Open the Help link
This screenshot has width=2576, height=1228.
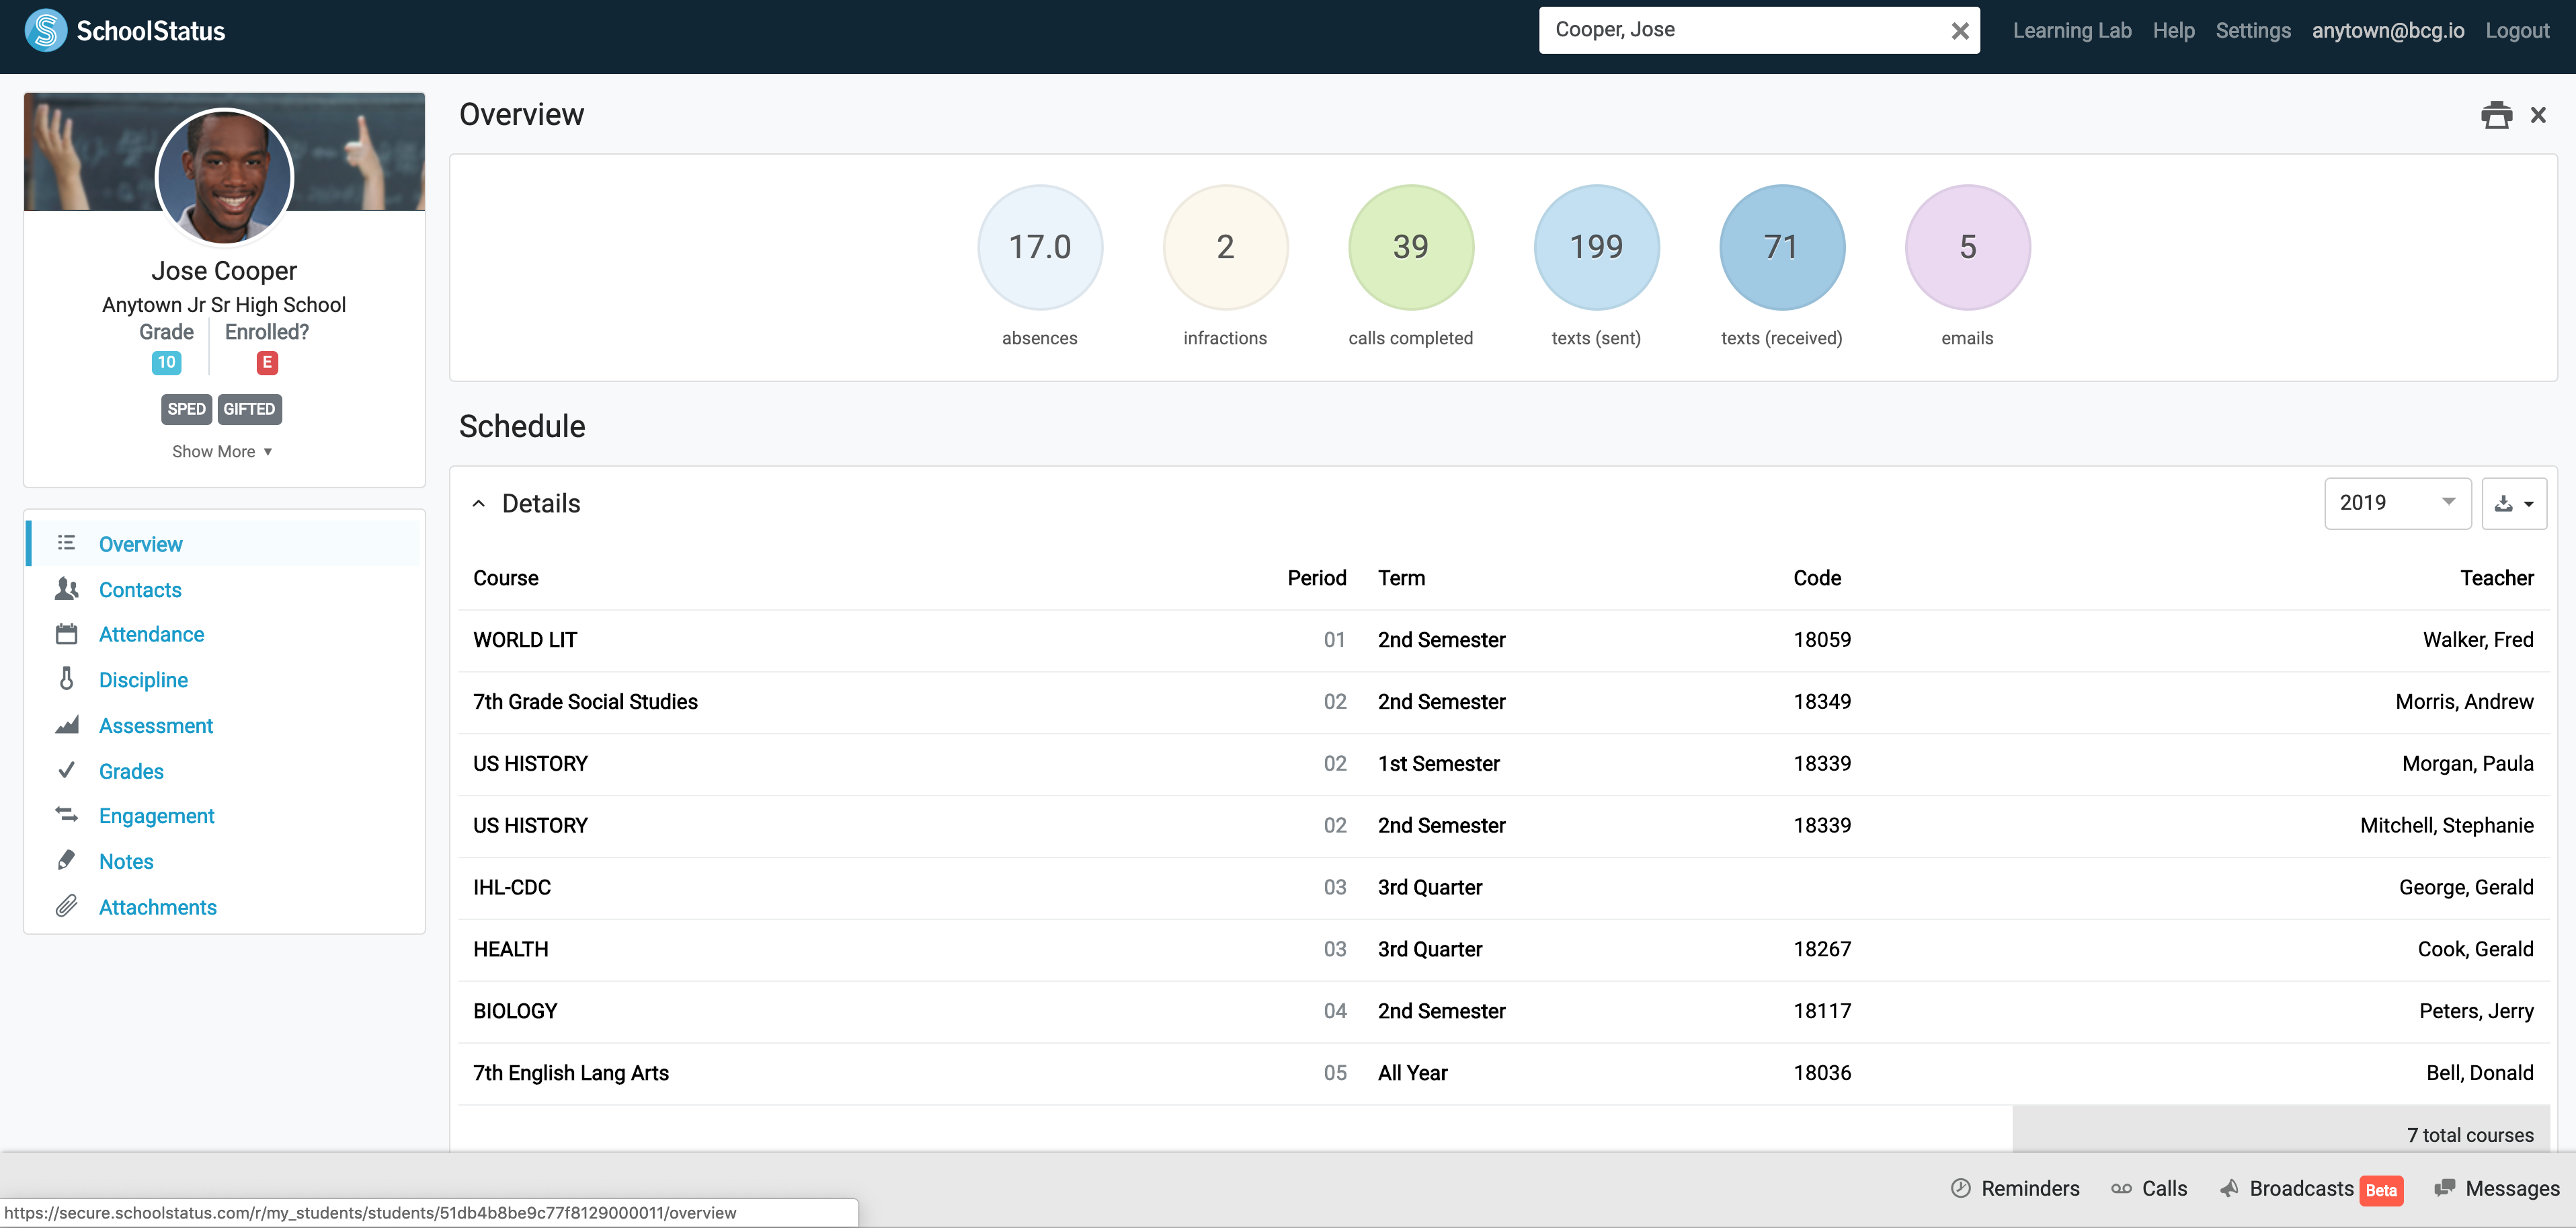(x=2173, y=30)
